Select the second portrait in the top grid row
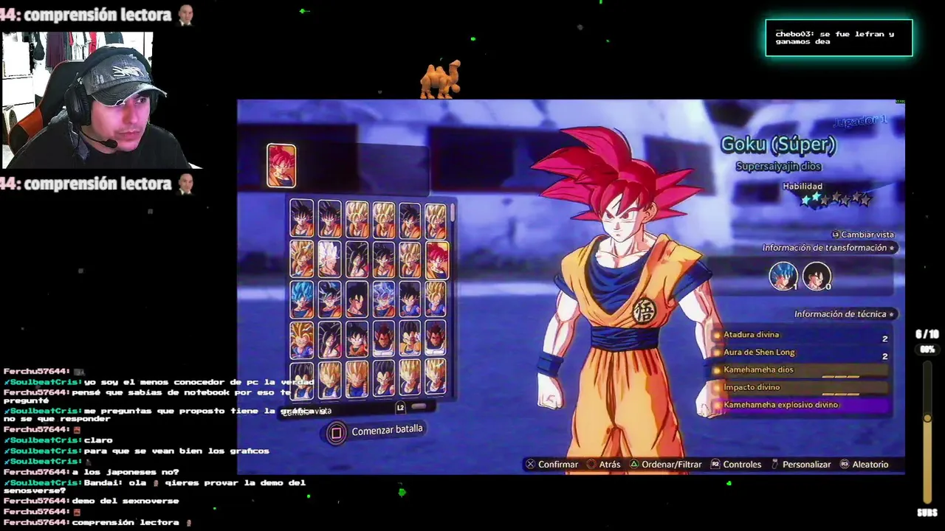Screen dimensions: 945x531 [x=329, y=219]
